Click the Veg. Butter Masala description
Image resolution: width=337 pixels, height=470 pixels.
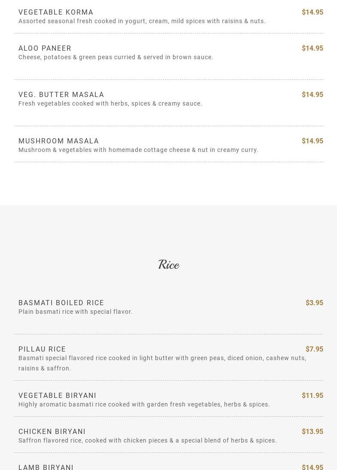[x=110, y=103]
